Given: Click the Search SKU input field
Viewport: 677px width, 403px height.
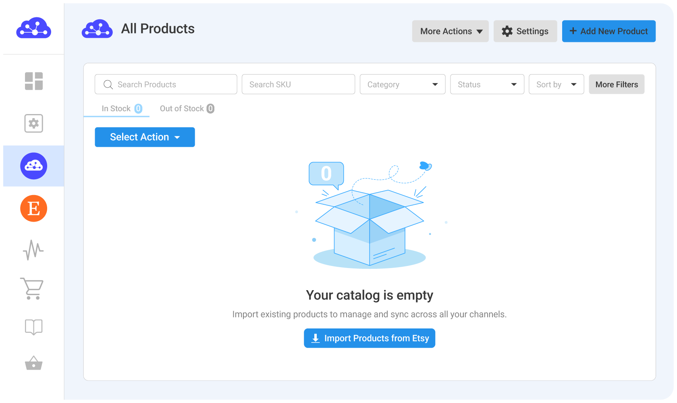Looking at the screenshot, I should (x=298, y=85).
